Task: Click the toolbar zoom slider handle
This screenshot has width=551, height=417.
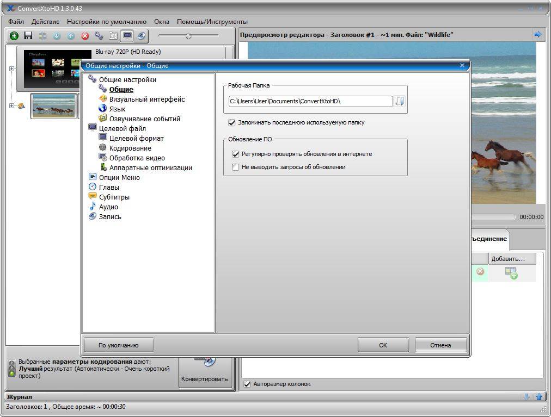Action: pos(188,36)
